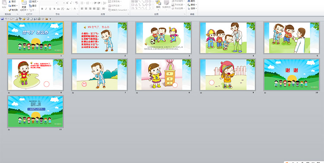The width and height of the screenshot is (324, 163).
Task: Click the Change Case (Aa) button
Action: 68,9
